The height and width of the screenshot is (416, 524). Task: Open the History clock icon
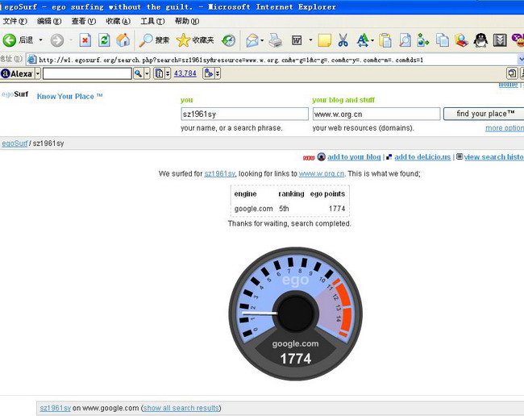point(229,40)
